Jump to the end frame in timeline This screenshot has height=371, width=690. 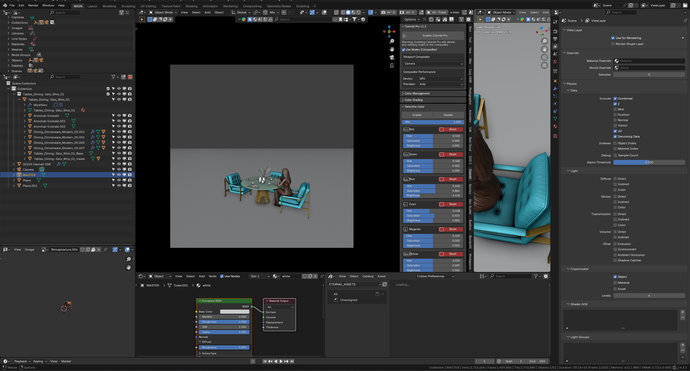[x=292, y=361]
